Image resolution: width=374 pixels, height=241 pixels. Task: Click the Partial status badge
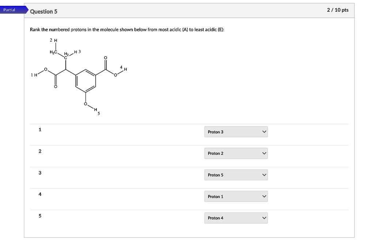tap(10, 10)
